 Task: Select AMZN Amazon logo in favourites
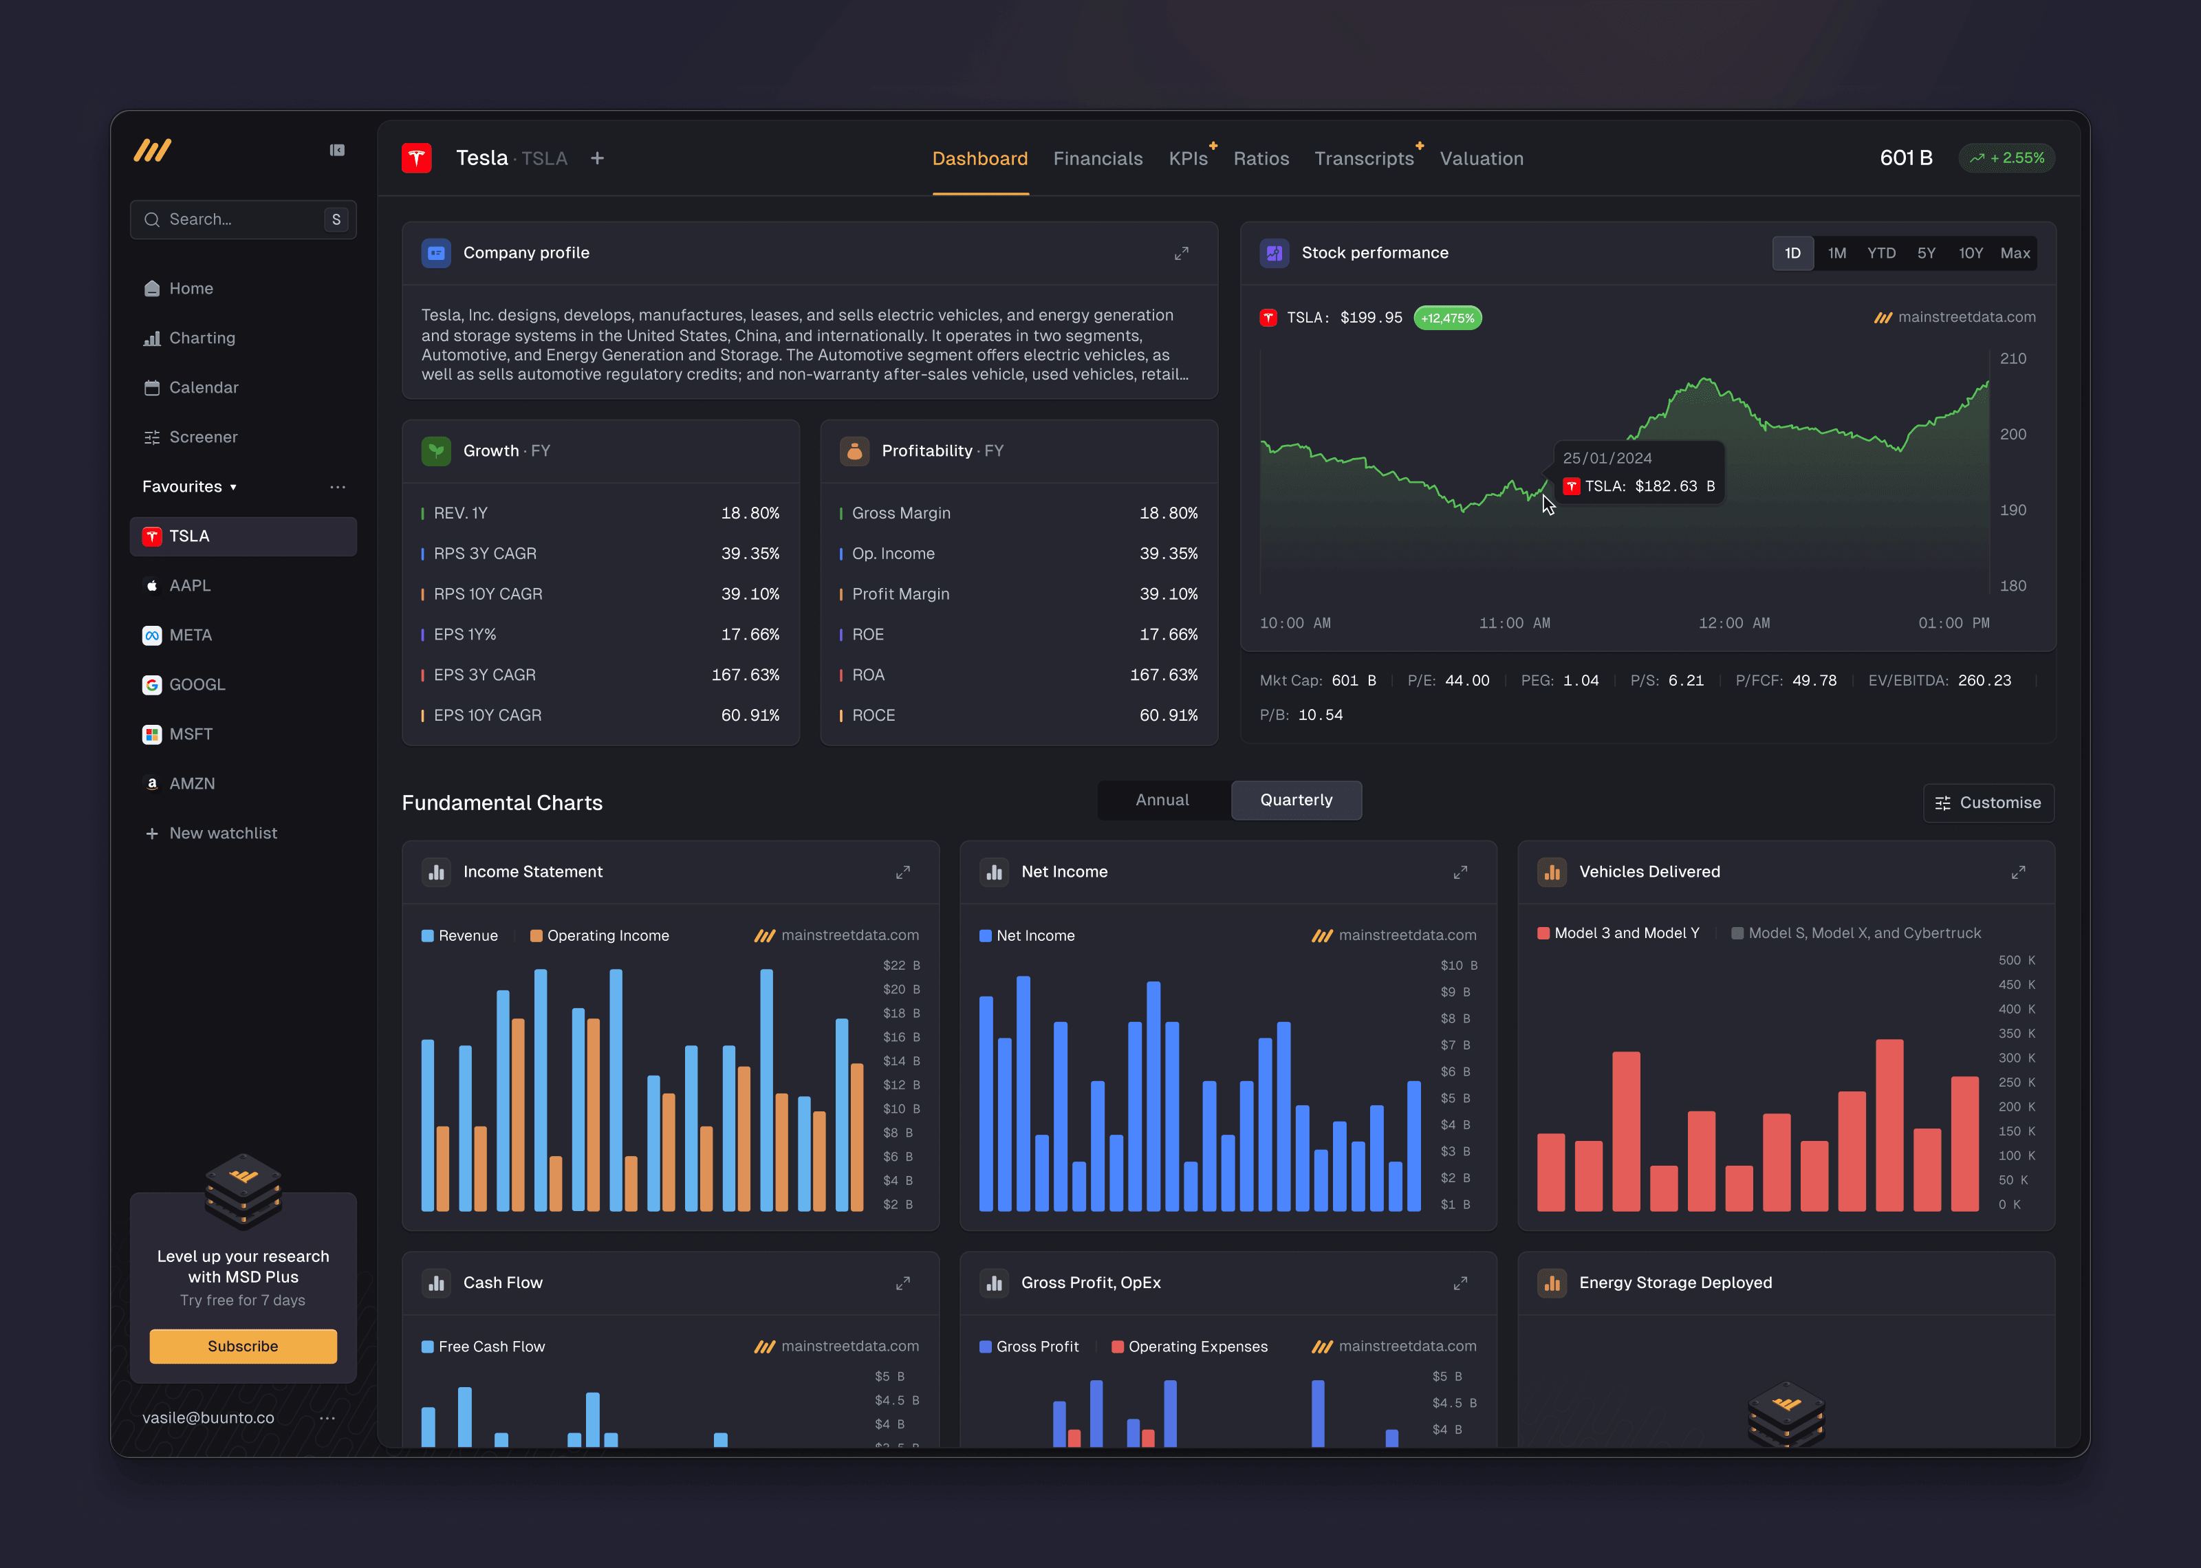click(151, 783)
